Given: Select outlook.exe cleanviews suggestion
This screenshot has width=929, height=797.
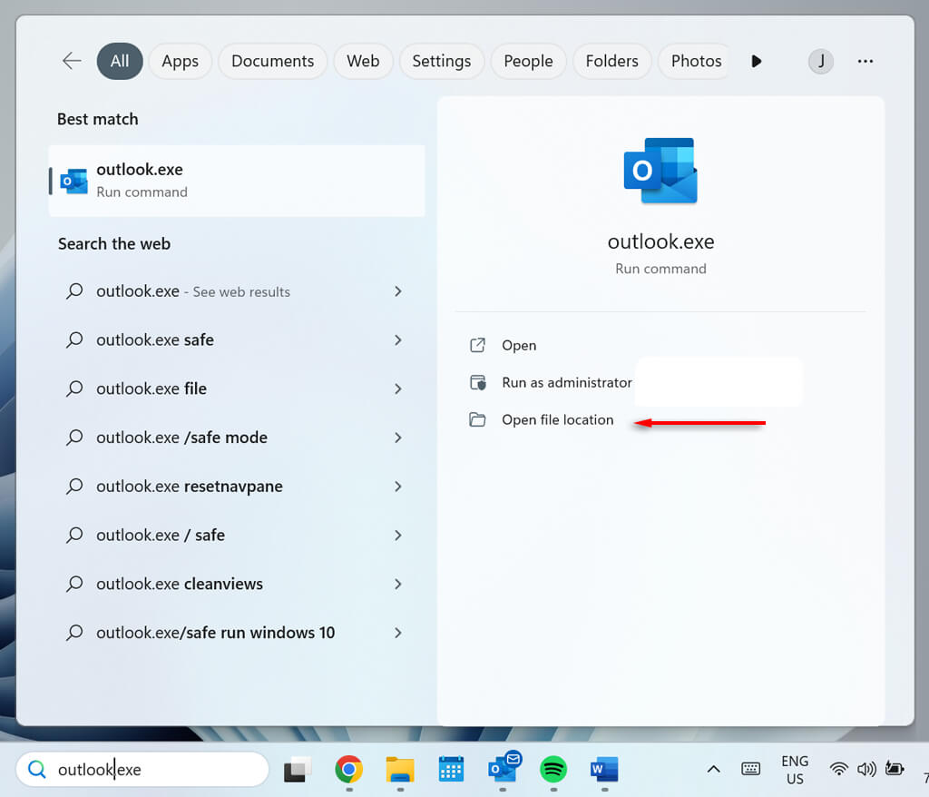Looking at the screenshot, I should pyautogui.click(x=237, y=584).
